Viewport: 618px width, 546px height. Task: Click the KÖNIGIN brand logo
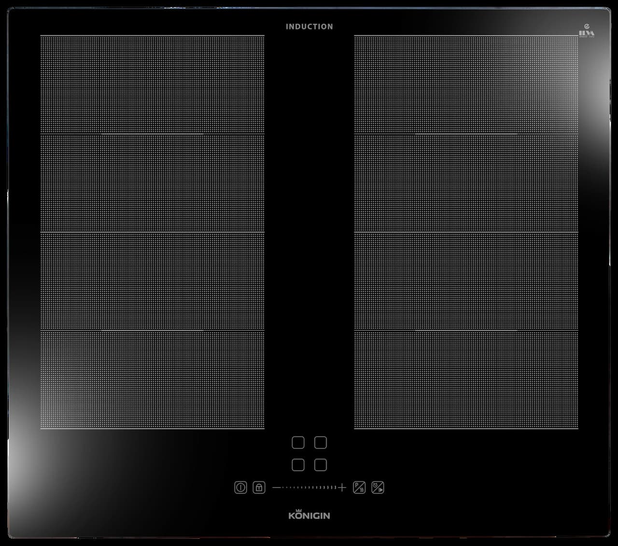click(309, 515)
